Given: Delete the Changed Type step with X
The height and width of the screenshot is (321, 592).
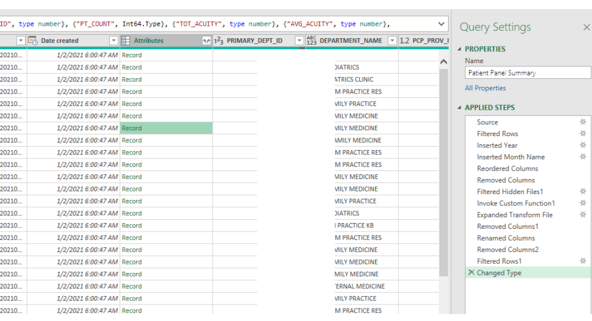Looking at the screenshot, I should click(x=471, y=272).
